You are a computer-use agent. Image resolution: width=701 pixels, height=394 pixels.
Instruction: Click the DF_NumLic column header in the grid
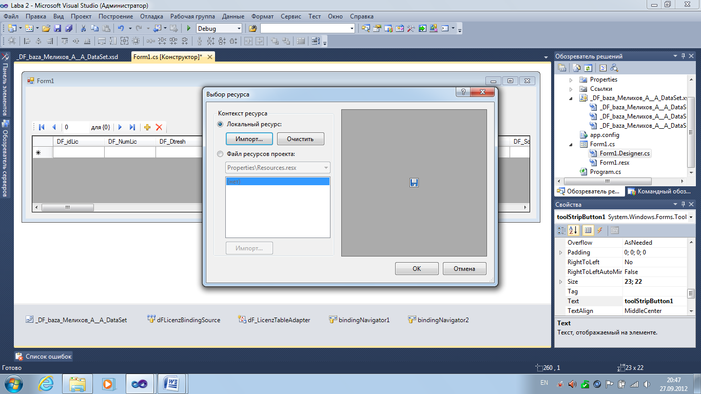pyautogui.click(x=130, y=142)
